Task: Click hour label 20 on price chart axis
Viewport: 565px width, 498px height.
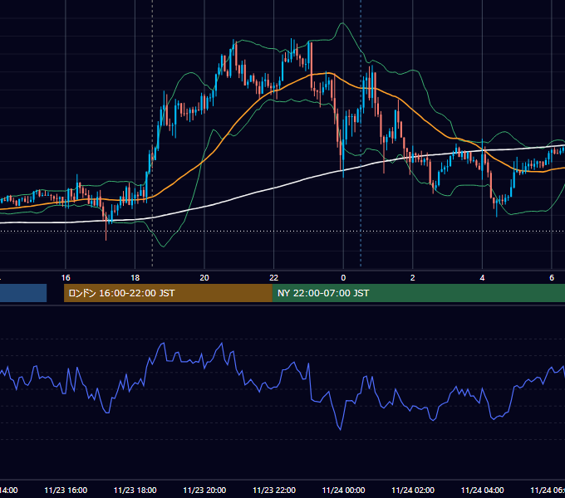Action: point(204,278)
